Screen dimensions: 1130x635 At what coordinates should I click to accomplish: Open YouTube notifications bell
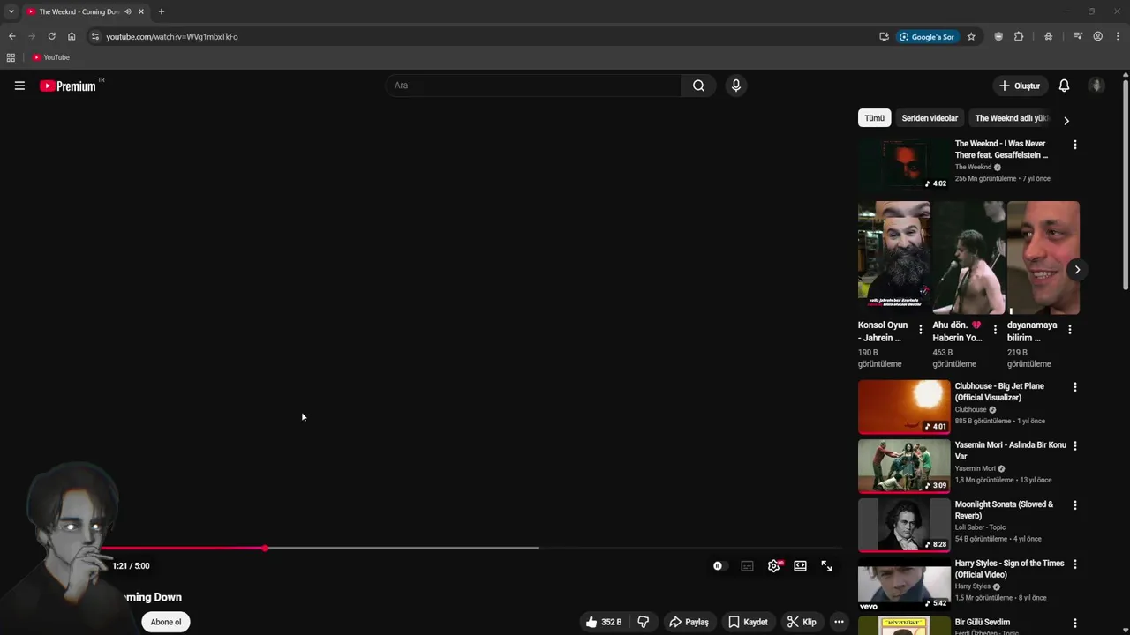tap(1064, 86)
